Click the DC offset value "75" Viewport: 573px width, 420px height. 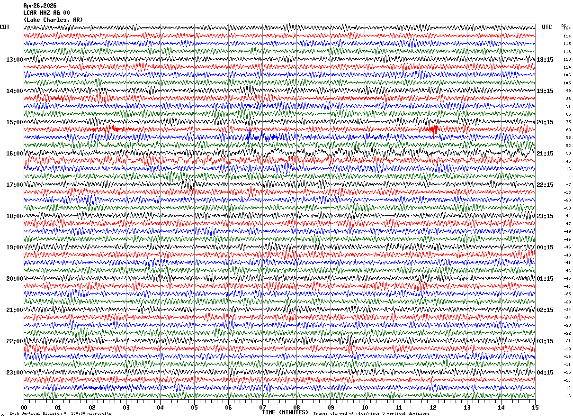pos(568,122)
